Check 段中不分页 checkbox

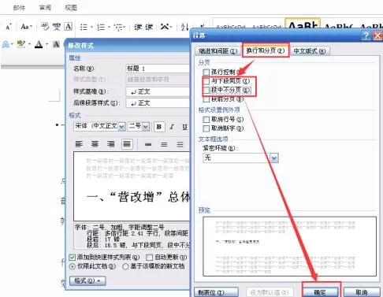(x=206, y=90)
